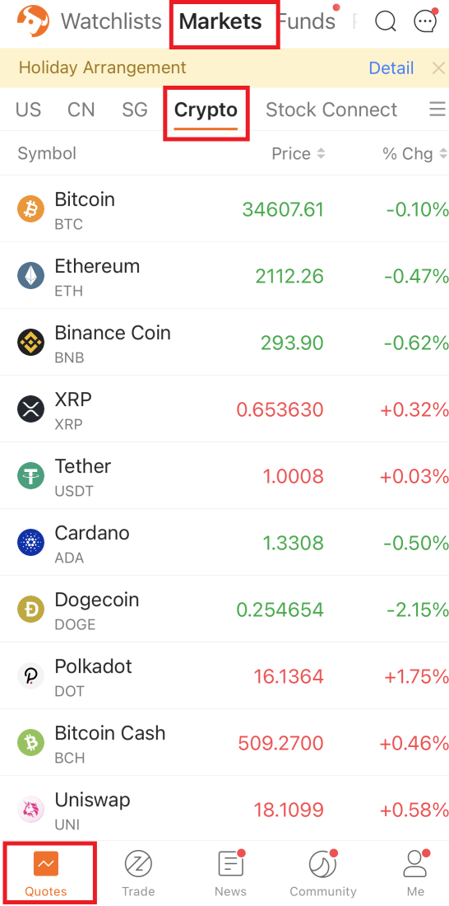Select the US market tab
449x906 pixels.
point(28,110)
